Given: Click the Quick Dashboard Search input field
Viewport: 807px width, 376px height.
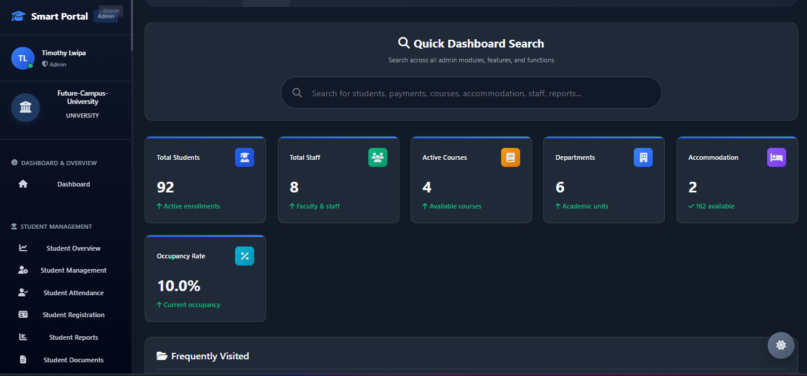Looking at the screenshot, I should (471, 93).
